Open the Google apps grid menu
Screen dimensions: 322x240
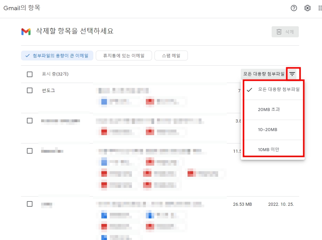pyautogui.click(x=320, y=8)
